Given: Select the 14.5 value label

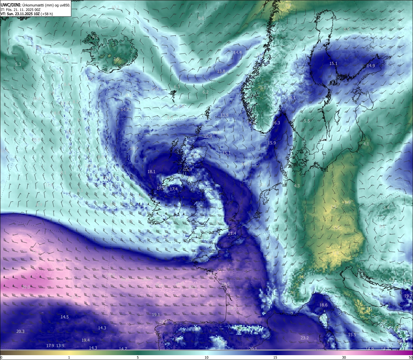Looking at the screenshot, I should (x=65, y=317).
